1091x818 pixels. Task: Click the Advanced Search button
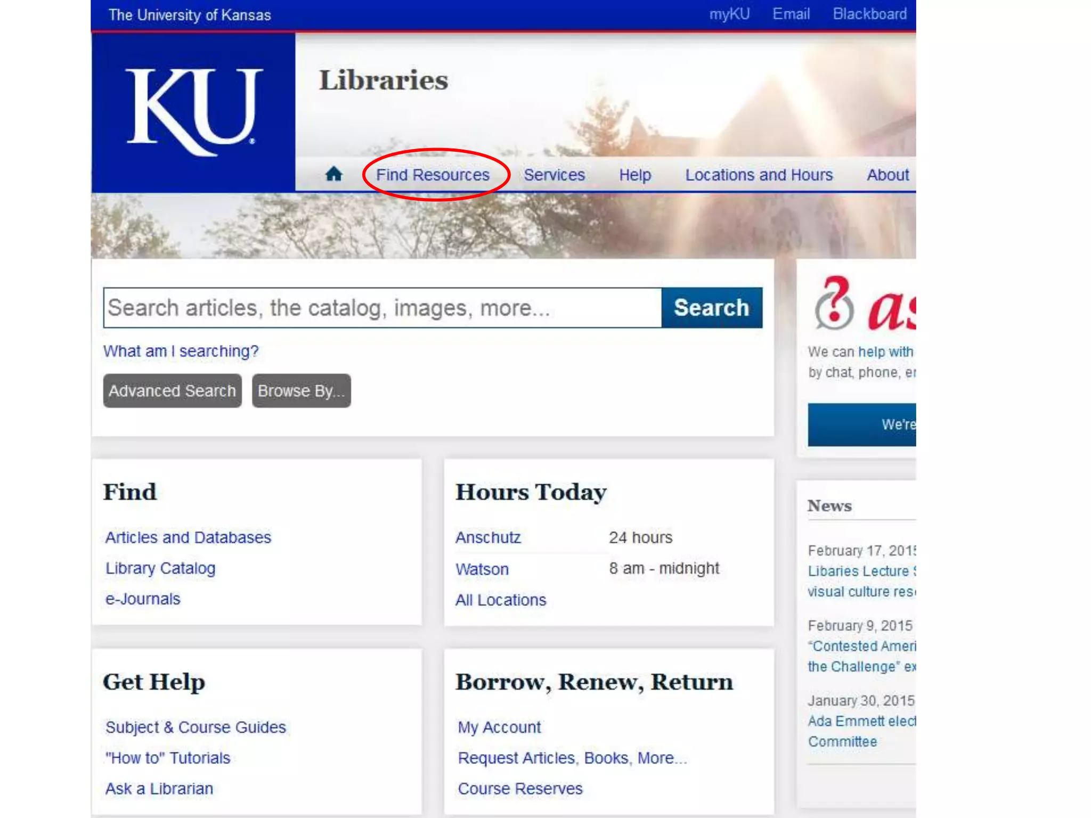[172, 391]
